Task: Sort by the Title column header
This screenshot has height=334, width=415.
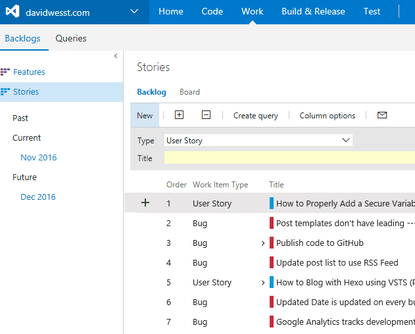Action: tap(276, 185)
